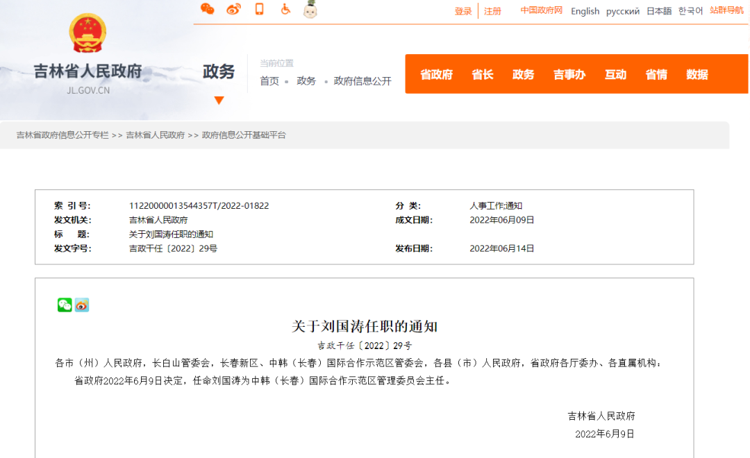Viewport: 750px width, 458px height.
Task: Open the 互动 navigation menu
Action: pyautogui.click(x=615, y=74)
